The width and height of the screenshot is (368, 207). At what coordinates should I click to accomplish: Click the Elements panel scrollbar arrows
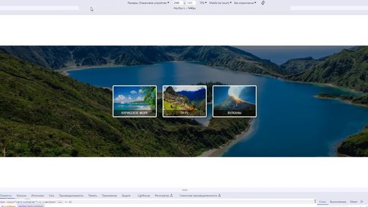tap(315, 201)
